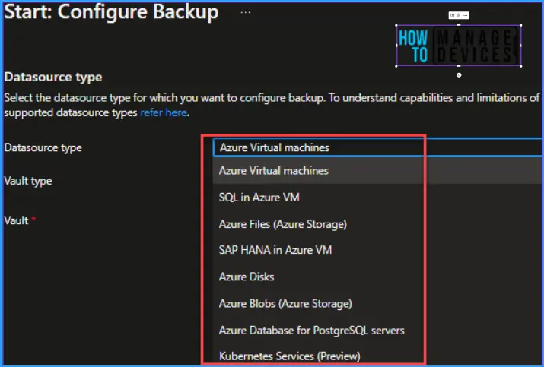Open the Datasource type combo box
Viewport: 544px width, 367px height.
coord(378,147)
